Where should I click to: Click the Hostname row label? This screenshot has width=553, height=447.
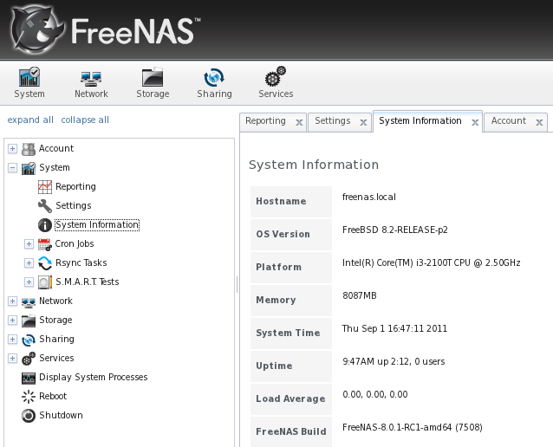coord(281,201)
